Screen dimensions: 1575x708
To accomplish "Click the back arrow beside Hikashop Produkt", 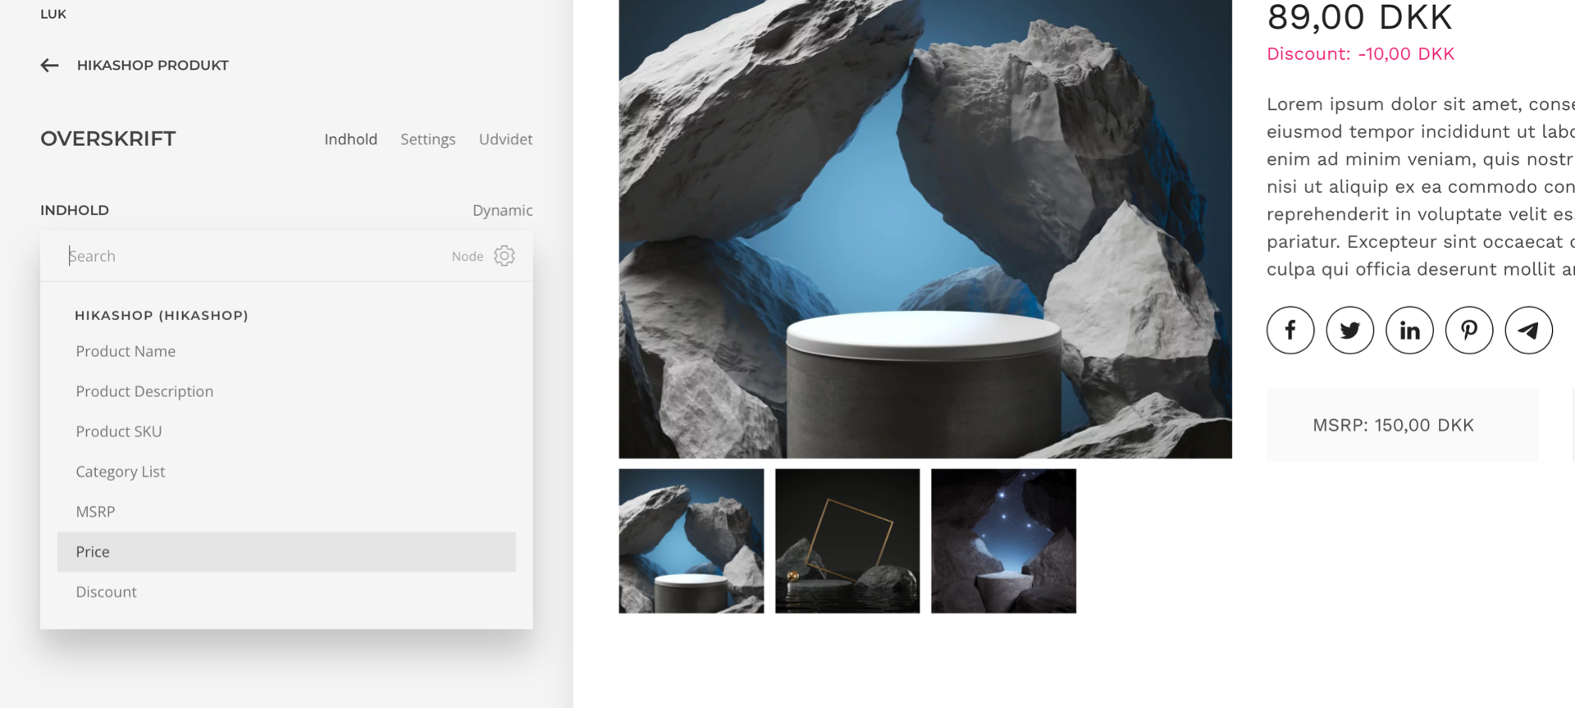I will coord(49,66).
